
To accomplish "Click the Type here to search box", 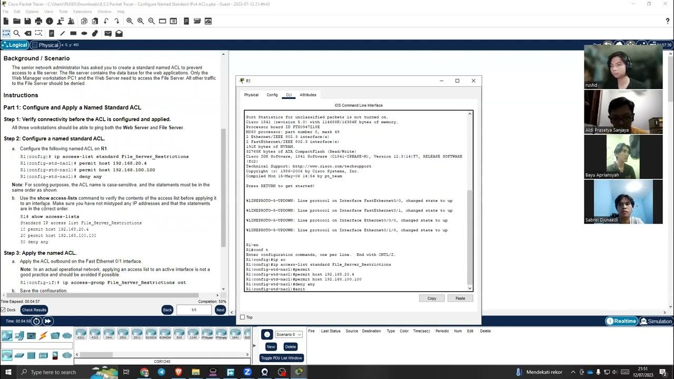I will coord(68,372).
